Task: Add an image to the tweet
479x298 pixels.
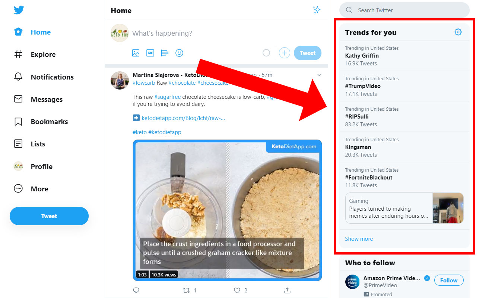Action: coord(136,53)
